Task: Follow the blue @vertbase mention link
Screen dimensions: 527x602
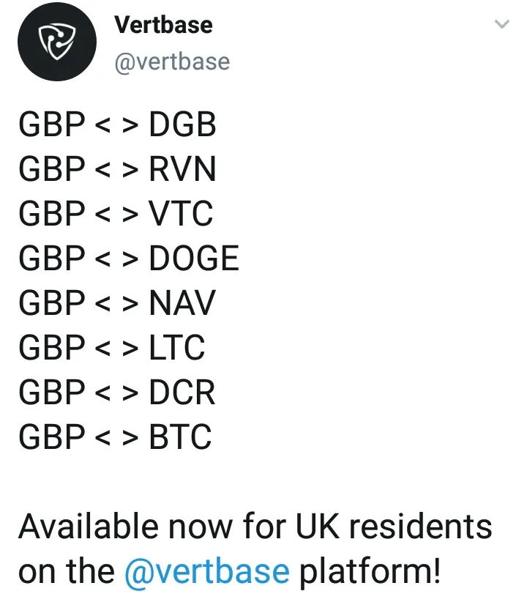Action: click(x=207, y=571)
